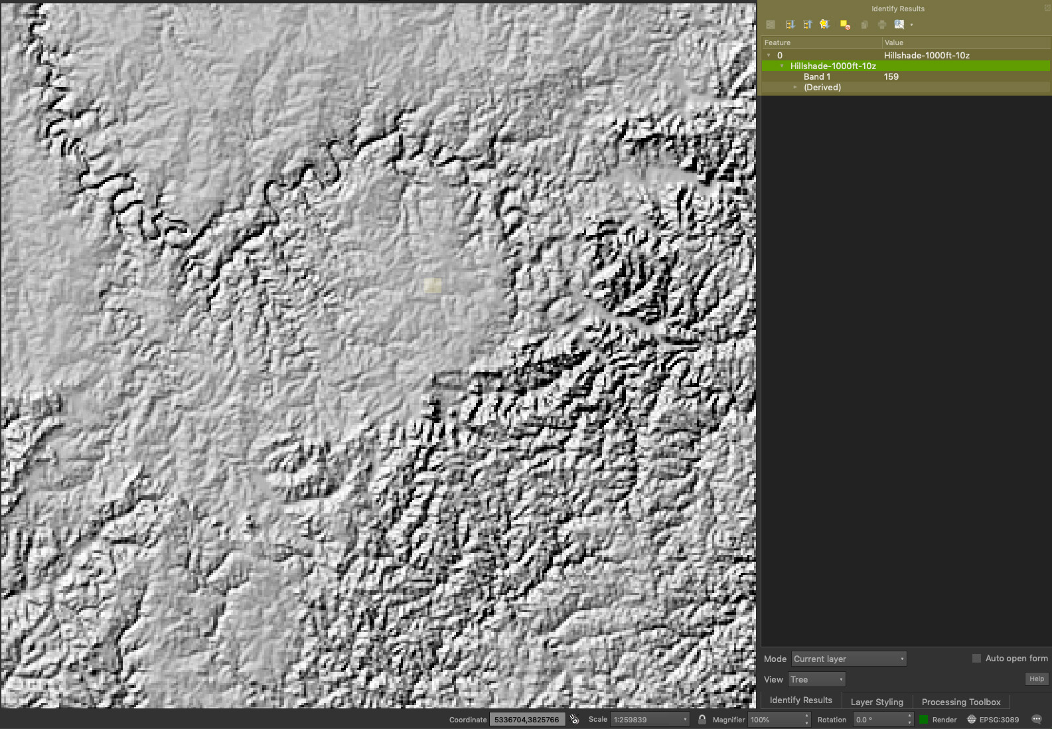Click the Rotation value field
The width and height of the screenshot is (1052, 729).
(879, 719)
